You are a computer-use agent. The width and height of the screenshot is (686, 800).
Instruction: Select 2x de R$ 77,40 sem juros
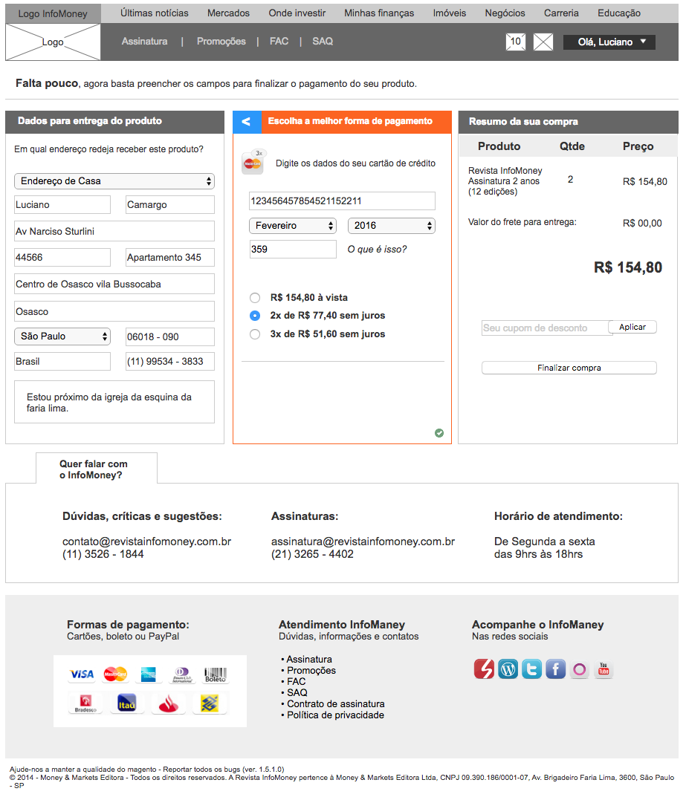tap(255, 316)
